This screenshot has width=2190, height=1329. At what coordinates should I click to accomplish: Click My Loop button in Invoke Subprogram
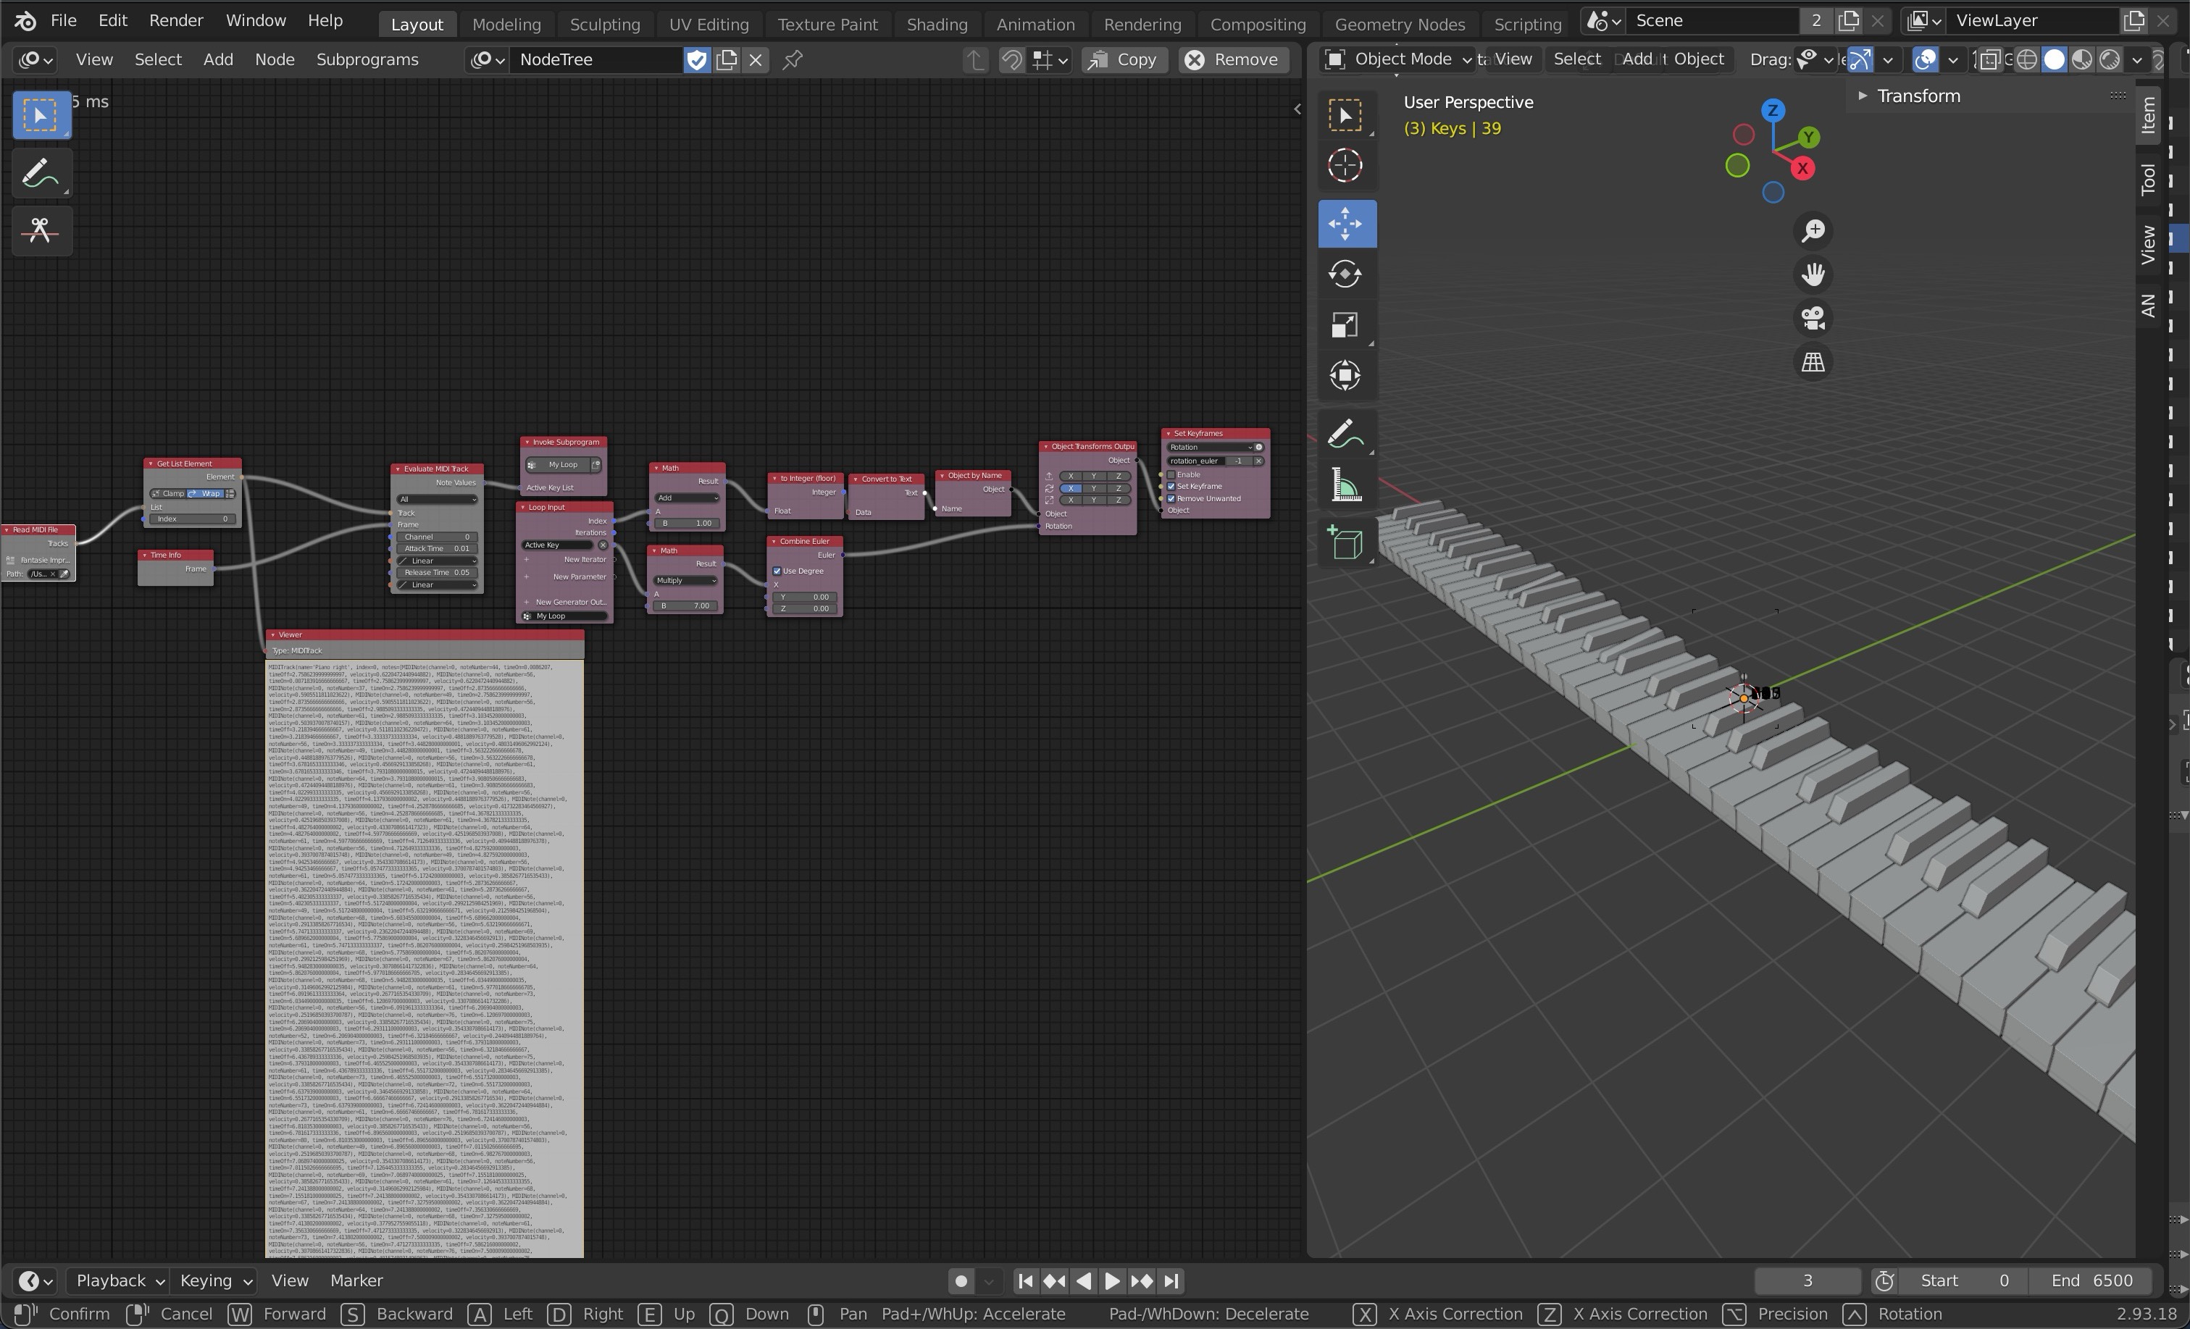pyautogui.click(x=557, y=465)
